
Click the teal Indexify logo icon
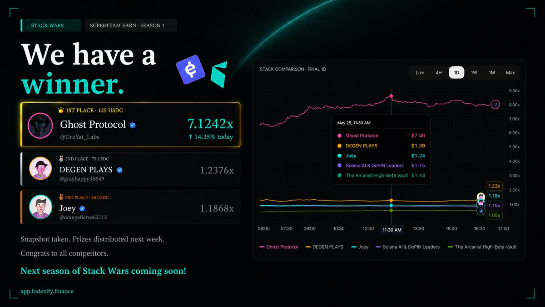tap(219, 75)
